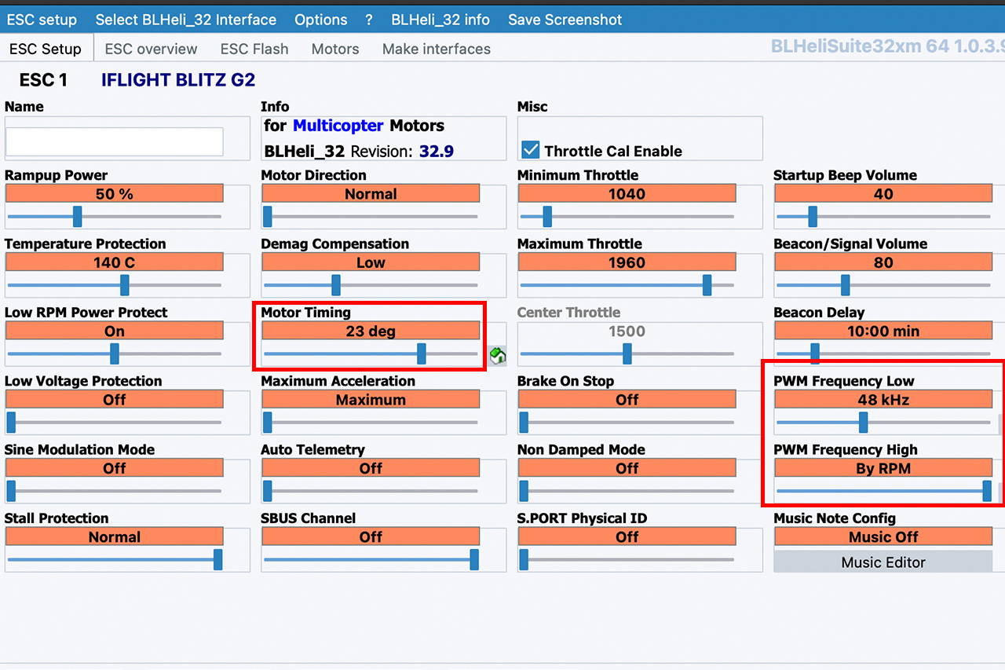
Task: Click the Maximum Acceleration slider handle
Action: [267, 423]
